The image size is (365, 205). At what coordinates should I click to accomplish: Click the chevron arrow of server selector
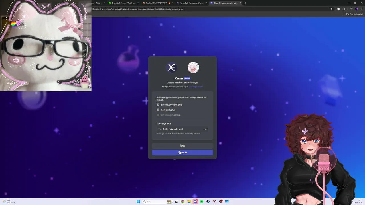[x=205, y=129]
